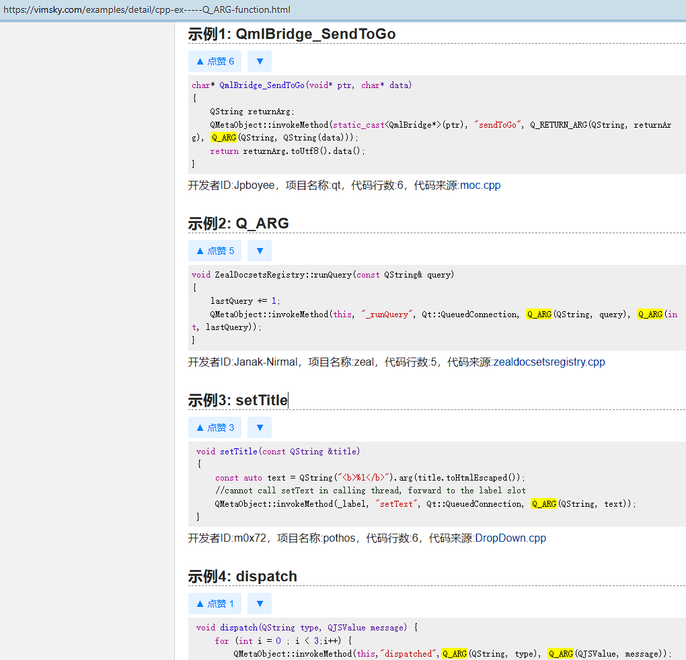Click 'void ZealDocsetsRegistry::runQuery' signature
The width and height of the screenshot is (686, 660).
tap(323, 275)
